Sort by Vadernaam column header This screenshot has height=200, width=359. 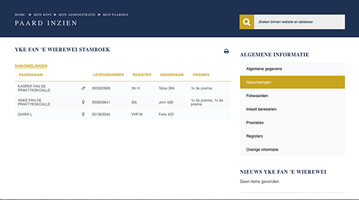[172, 75]
